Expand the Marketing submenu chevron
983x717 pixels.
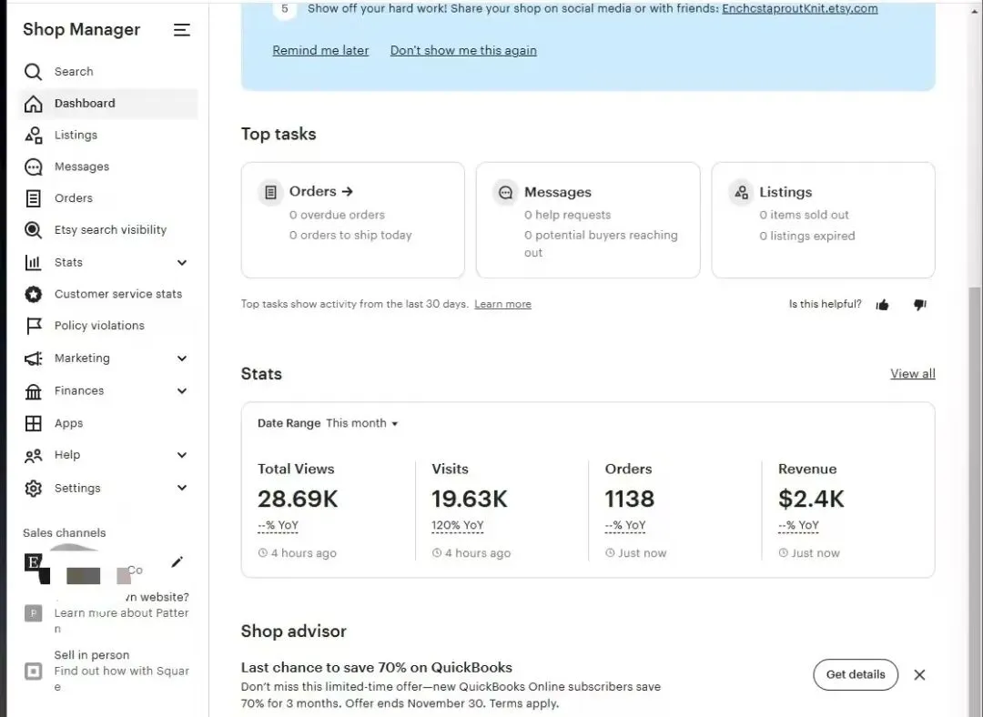[182, 358]
